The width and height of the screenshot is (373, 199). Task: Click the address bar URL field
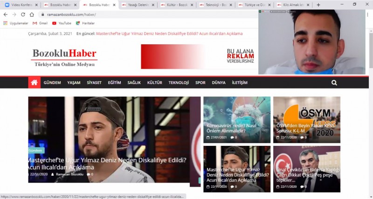(140, 14)
